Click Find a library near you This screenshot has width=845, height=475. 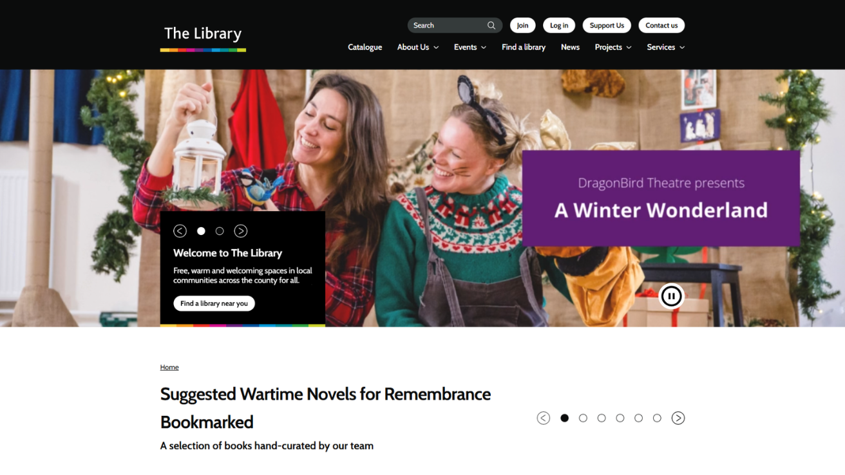point(214,304)
